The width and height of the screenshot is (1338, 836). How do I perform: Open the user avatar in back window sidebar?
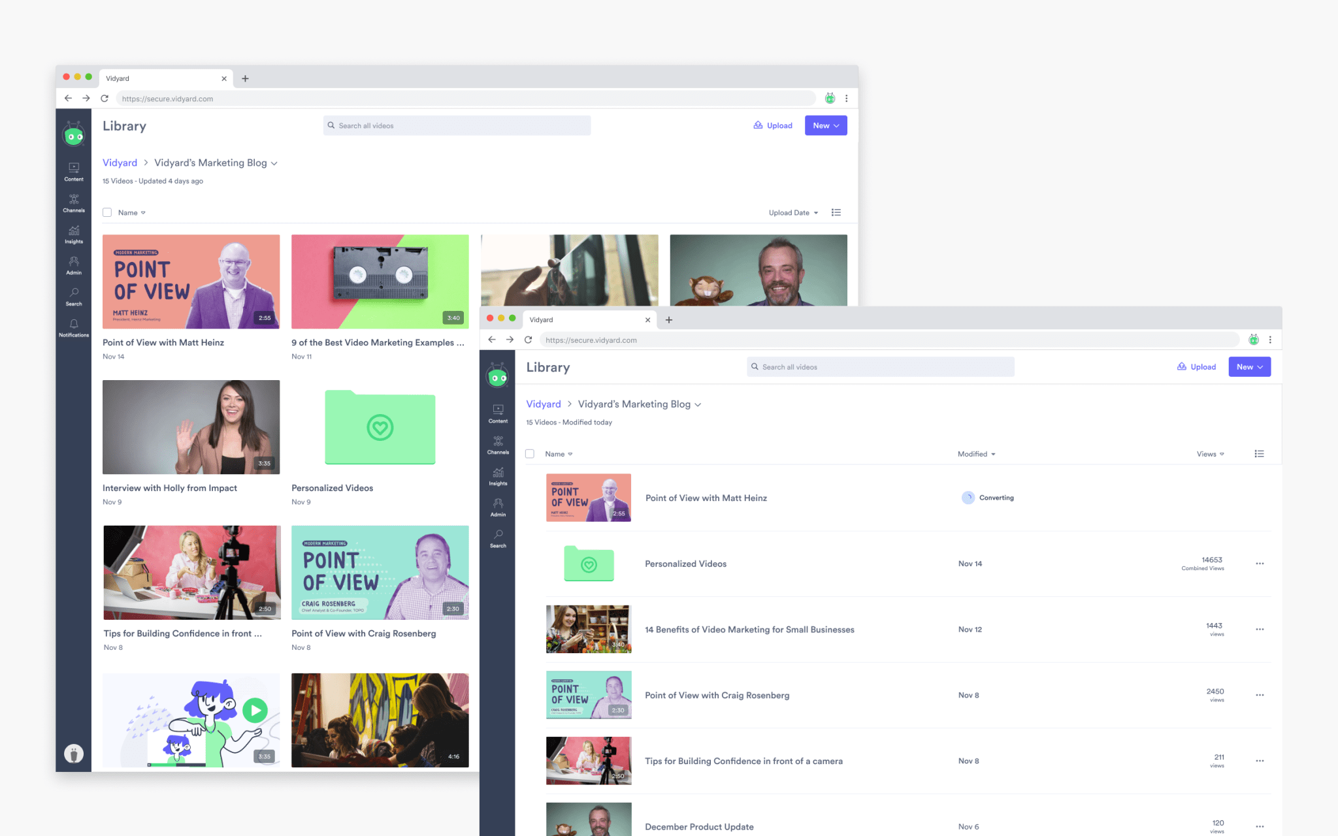[74, 753]
